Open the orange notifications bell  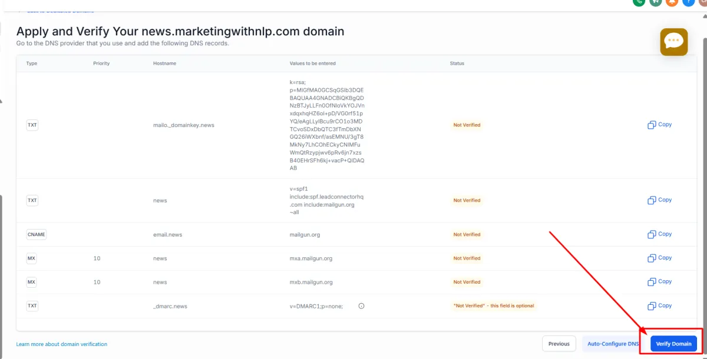[672, 2]
